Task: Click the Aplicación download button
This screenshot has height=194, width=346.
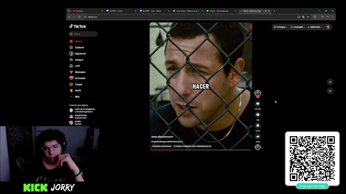Action: coord(315,27)
